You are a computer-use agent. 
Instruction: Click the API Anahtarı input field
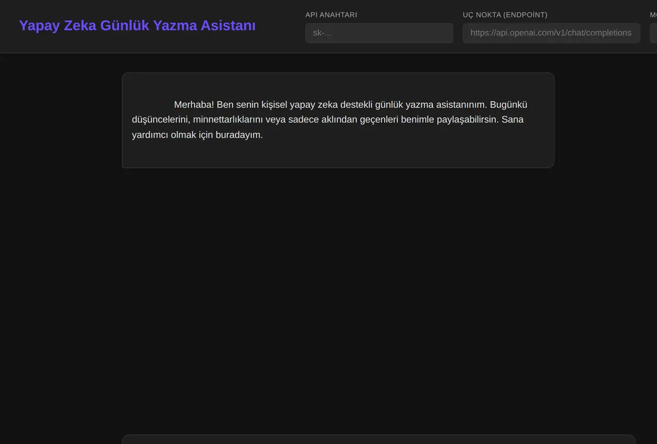379,33
